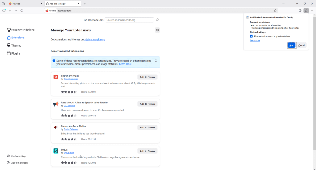316x170 pixels.
Task: Open author link LSD Software
Action: tap(69, 106)
